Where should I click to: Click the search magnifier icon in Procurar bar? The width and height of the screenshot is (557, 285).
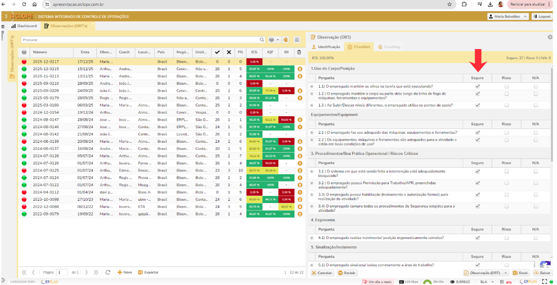[262, 40]
